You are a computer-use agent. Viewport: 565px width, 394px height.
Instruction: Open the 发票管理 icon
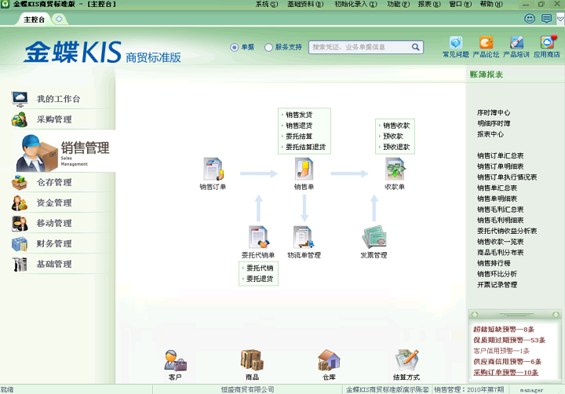pyautogui.click(x=374, y=237)
